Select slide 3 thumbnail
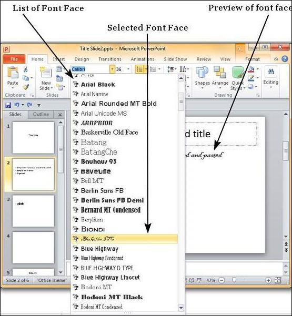Image resolution: width=292 pixels, height=316 pixels. click(x=33, y=211)
